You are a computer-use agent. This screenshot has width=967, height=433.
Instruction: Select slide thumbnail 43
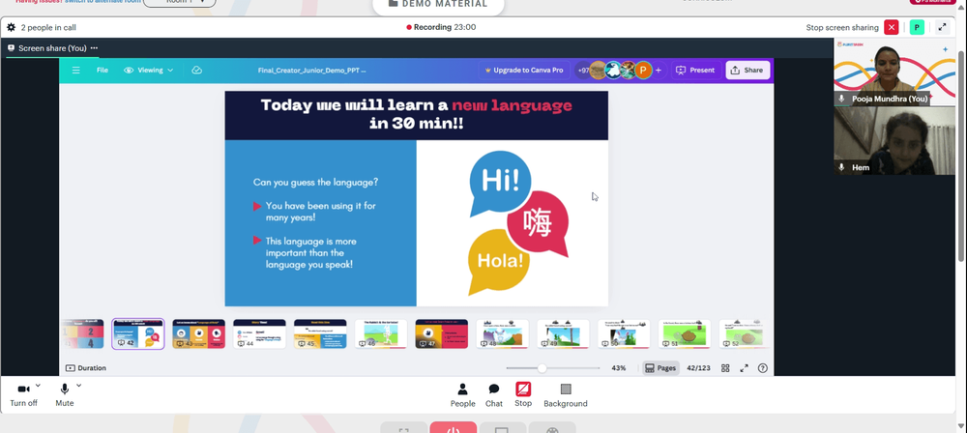pos(198,333)
